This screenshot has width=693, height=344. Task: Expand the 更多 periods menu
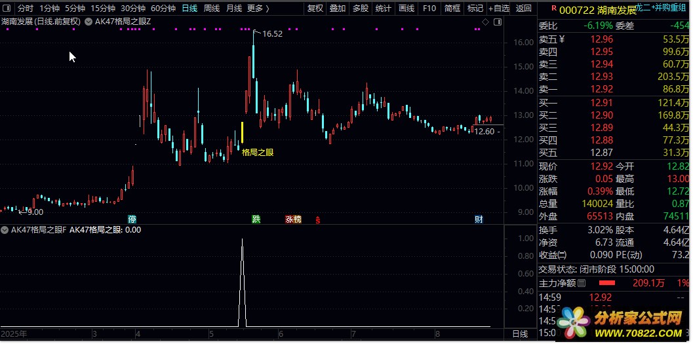pos(258,8)
